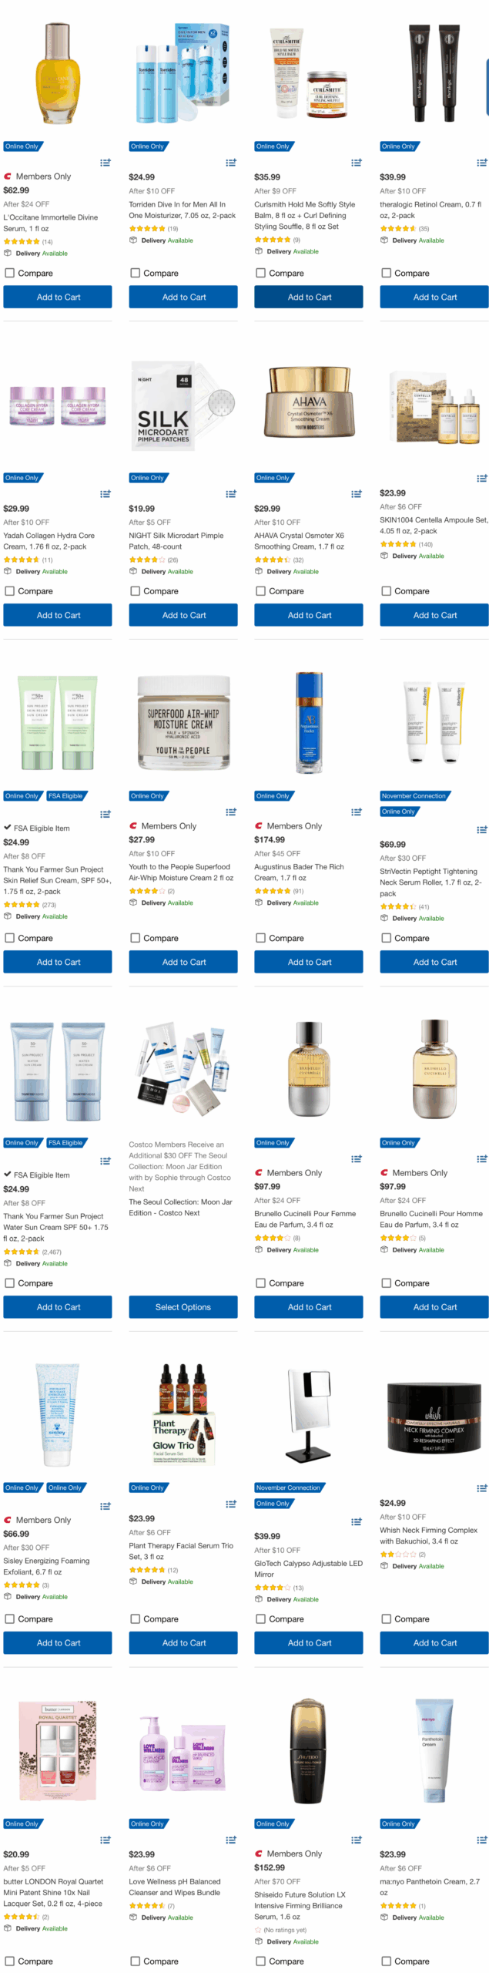This screenshot has width=489, height=1973.
Task: Open Thank You Farmer Water Sun Cream link
Action: (55, 1227)
